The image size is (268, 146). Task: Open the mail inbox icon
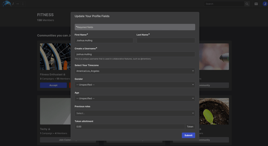[256, 4]
